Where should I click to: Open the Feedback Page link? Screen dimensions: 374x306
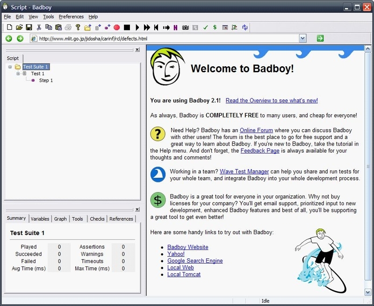point(260,151)
